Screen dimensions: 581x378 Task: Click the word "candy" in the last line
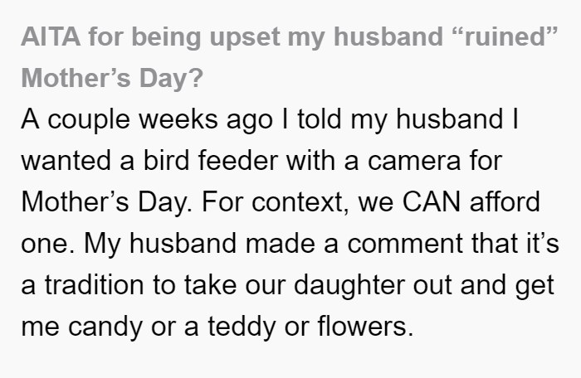105,327
